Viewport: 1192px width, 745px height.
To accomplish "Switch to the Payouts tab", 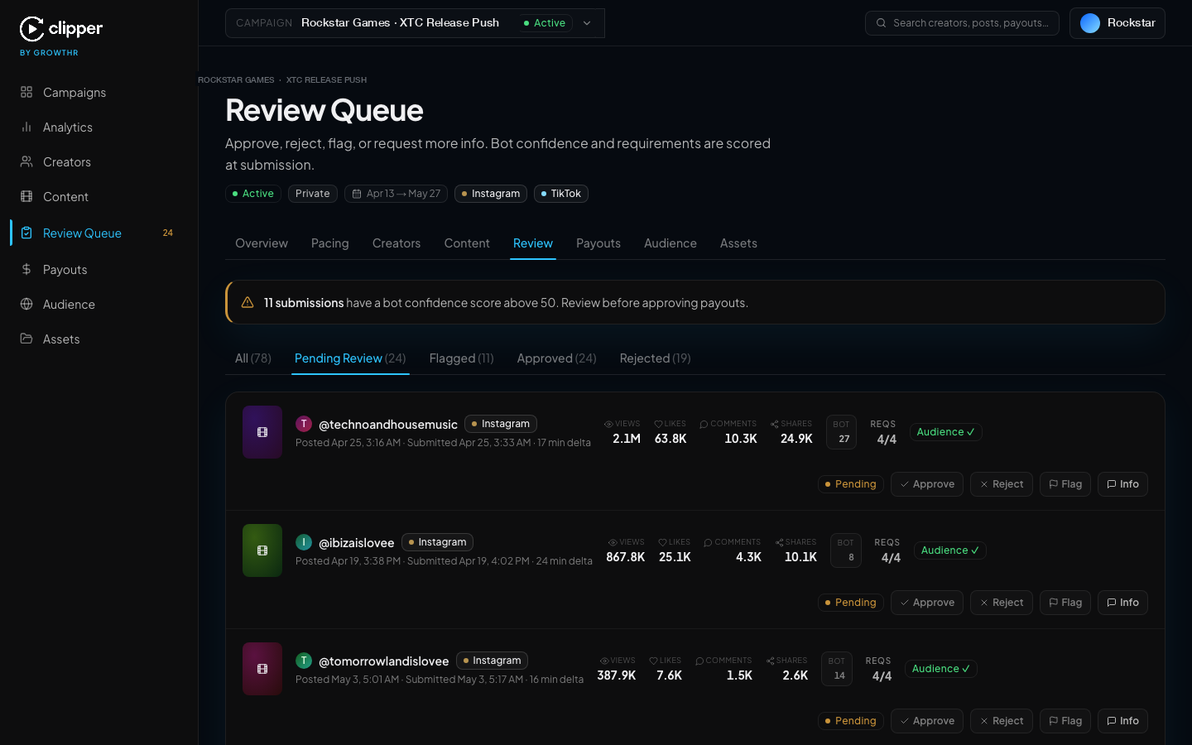I will click(598, 243).
